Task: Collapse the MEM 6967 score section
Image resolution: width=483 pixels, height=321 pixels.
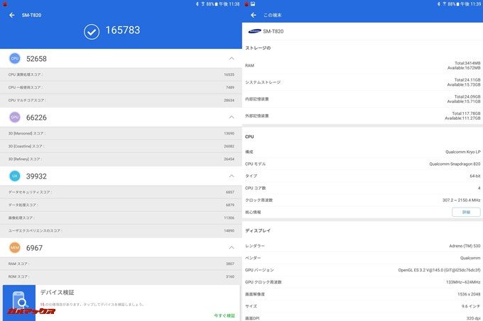Action: click(232, 247)
